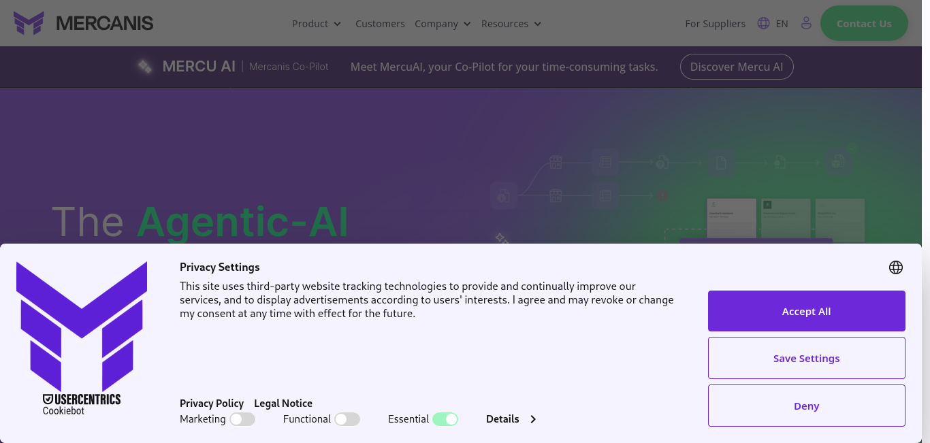Viewport: 930px width, 443px height.
Task: Toggle the Essential cookies switch
Action: 445,419
